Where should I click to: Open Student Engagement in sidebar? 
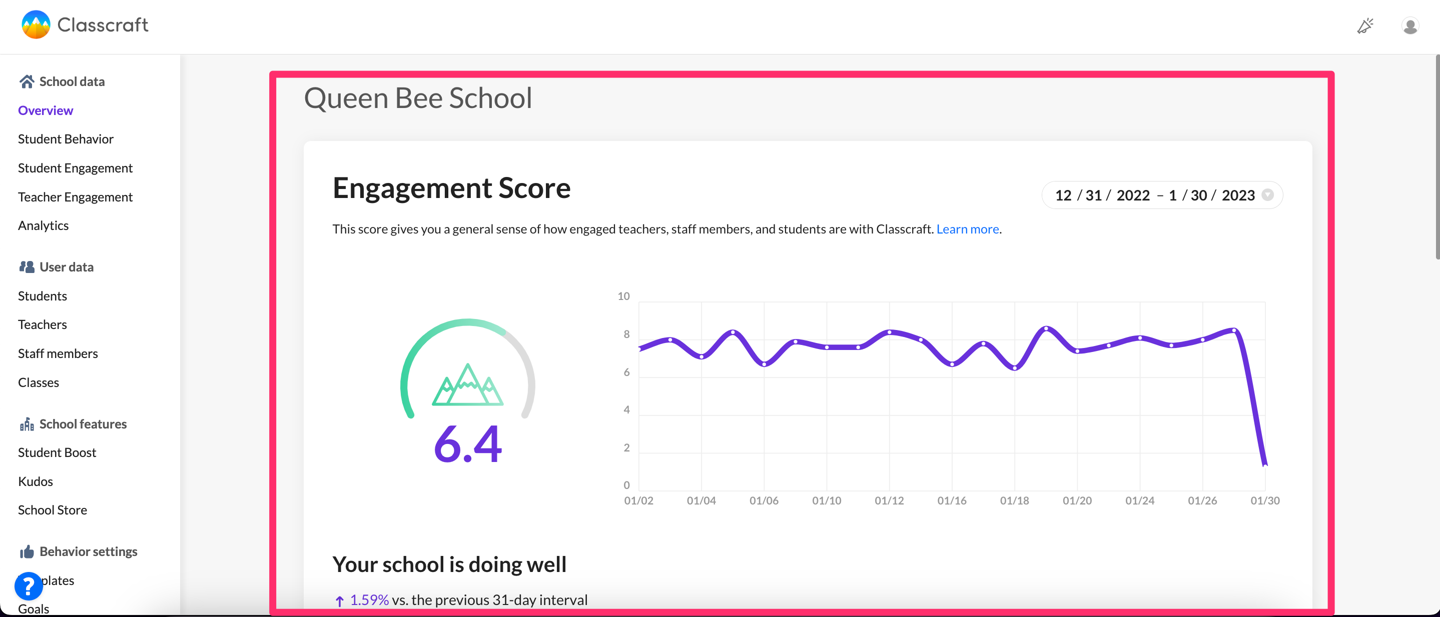point(75,168)
